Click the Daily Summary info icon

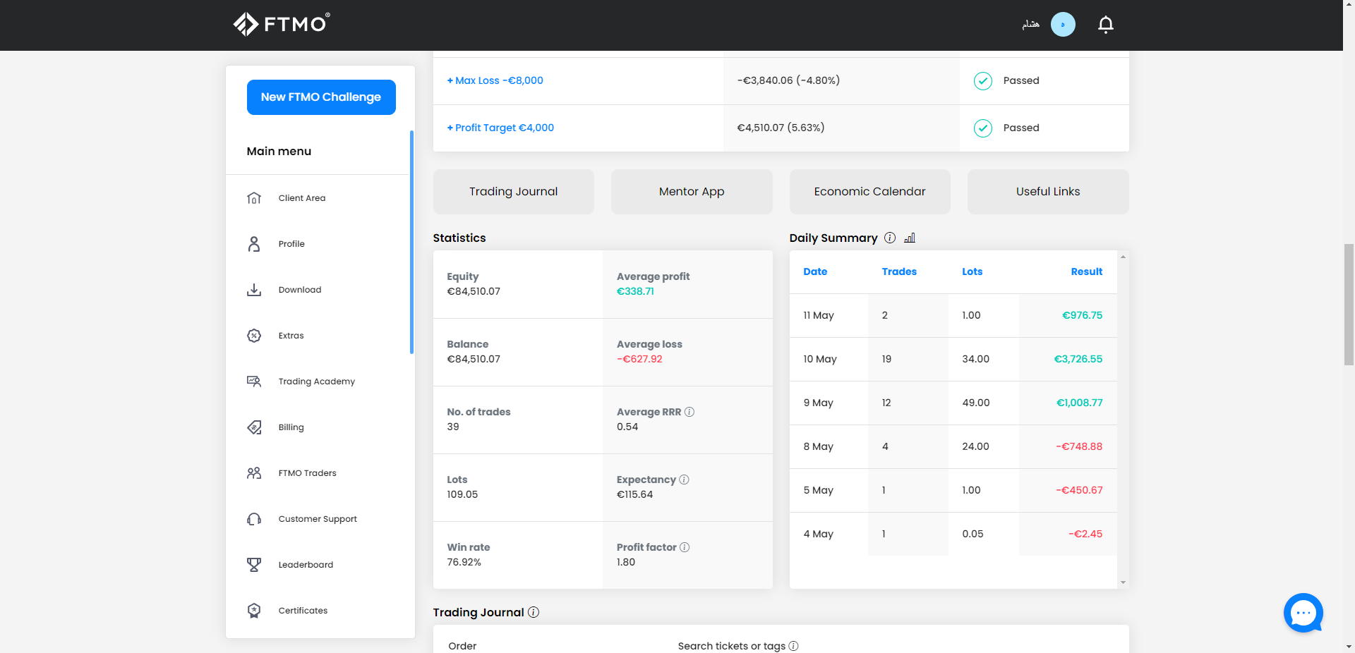(x=890, y=238)
